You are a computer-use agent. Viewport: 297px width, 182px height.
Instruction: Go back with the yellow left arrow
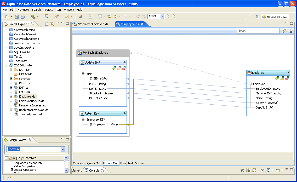(116, 16)
